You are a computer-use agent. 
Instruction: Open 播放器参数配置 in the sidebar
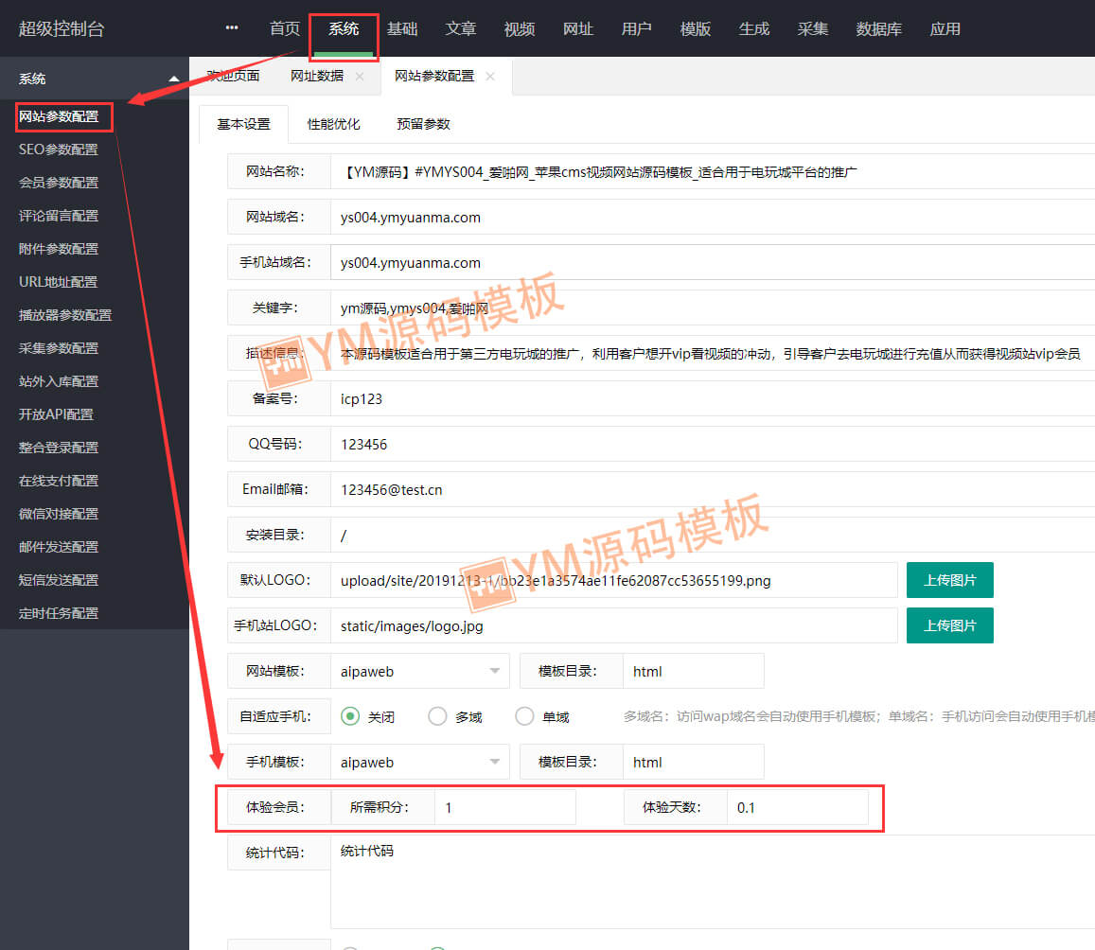pos(65,315)
